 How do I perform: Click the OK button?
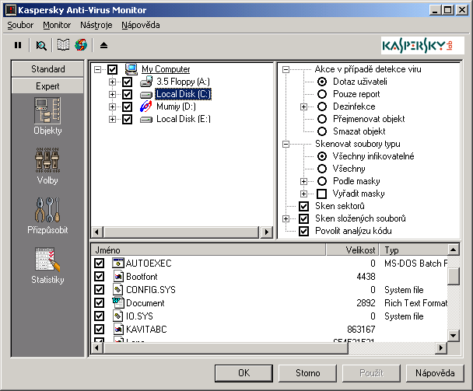click(x=244, y=373)
